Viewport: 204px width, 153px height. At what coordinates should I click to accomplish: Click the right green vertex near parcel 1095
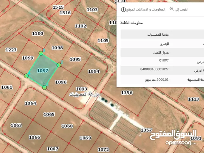(x=59, y=65)
